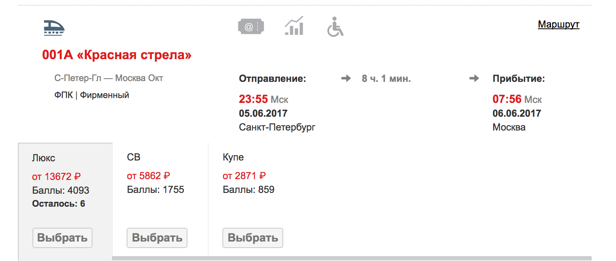
Task: Click the horizontal gray scrollbar at bottom
Action: coord(352,258)
